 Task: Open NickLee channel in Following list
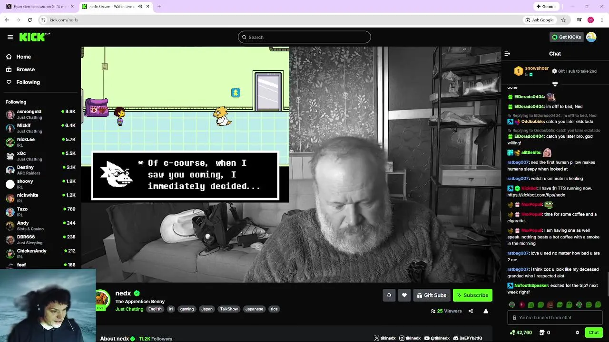coord(40,142)
